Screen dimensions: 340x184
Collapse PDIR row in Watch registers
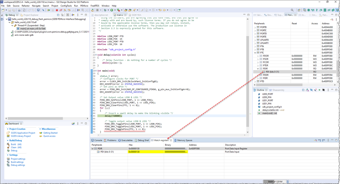tap(93, 149)
